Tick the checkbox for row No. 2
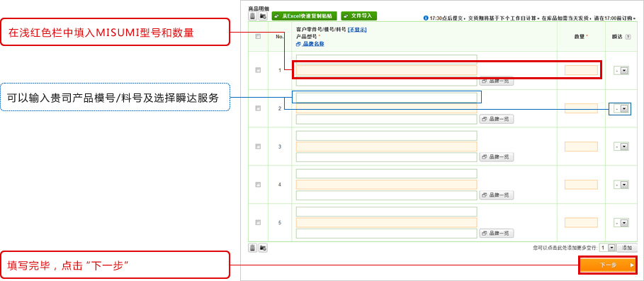 click(x=258, y=108)
